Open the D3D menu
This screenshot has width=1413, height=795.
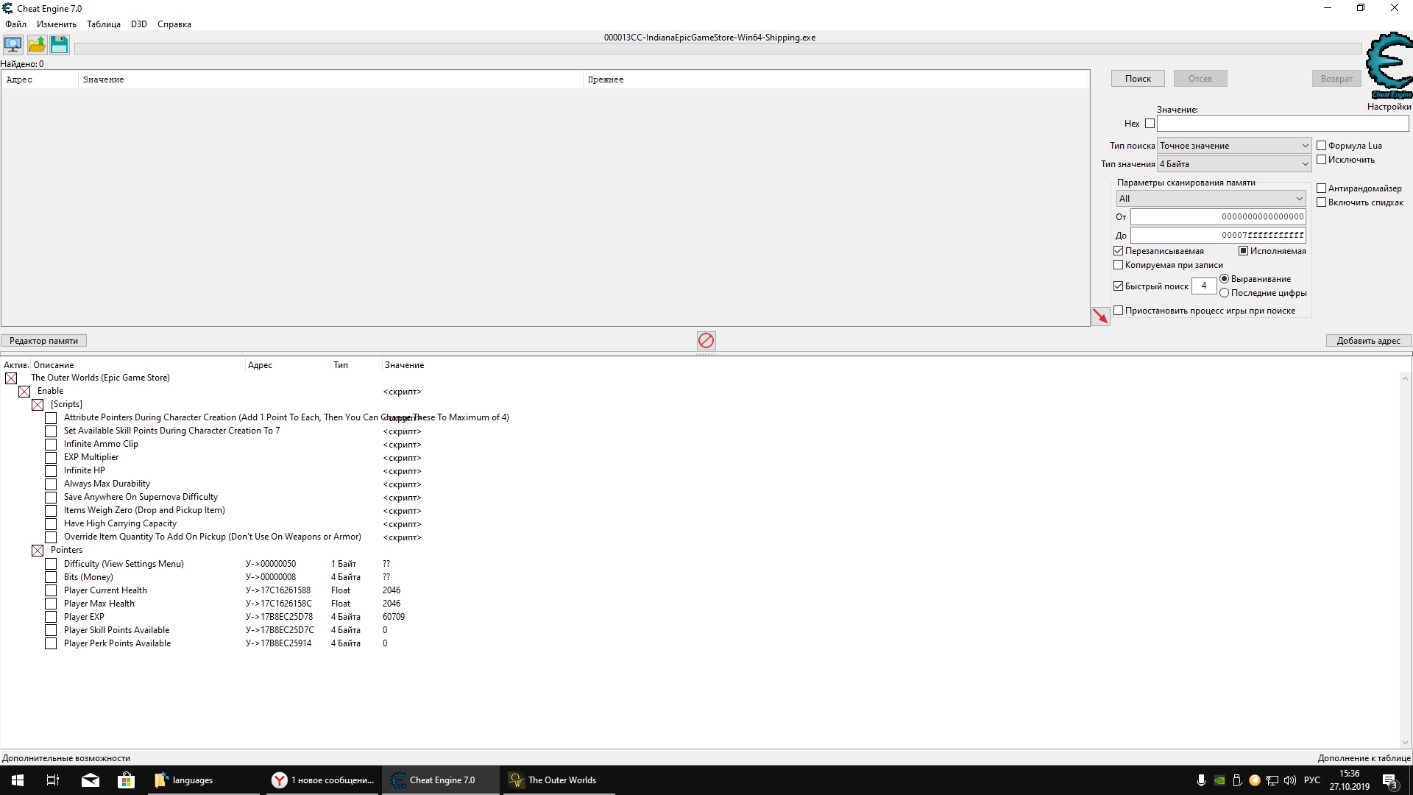(x=139, y=24)
